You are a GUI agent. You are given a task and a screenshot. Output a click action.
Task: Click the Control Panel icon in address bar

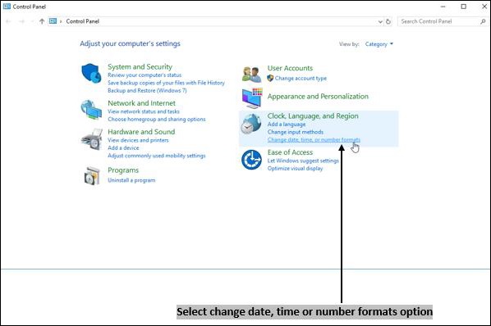(x=53, y=21)
